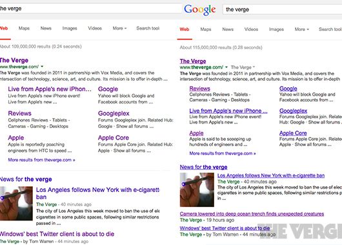
Task: Open the Googleplex sitelink in the right pane
Action: coord(293,111)
